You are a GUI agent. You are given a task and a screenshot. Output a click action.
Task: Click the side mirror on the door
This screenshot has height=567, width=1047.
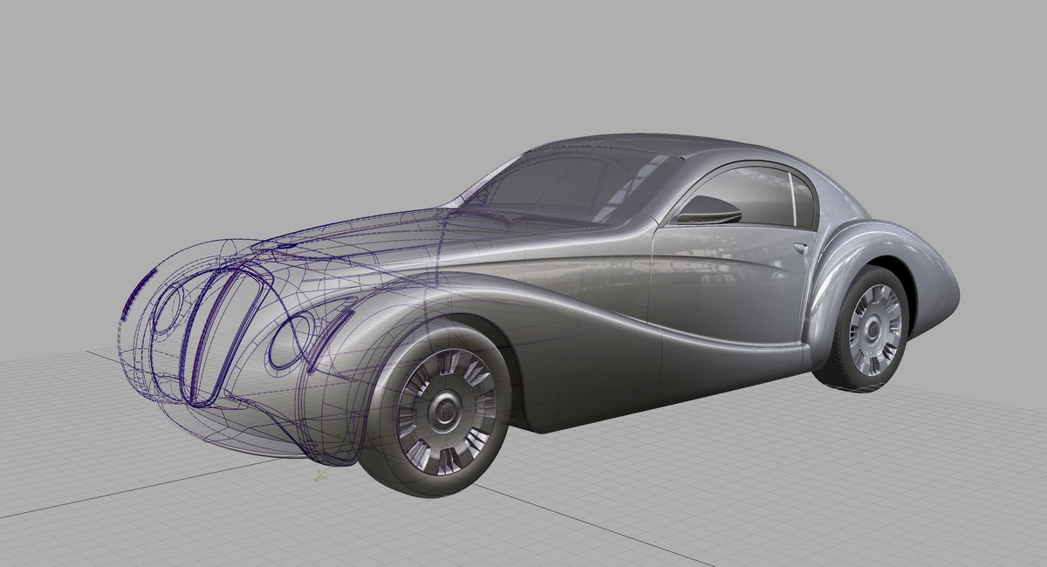[708, 210]
